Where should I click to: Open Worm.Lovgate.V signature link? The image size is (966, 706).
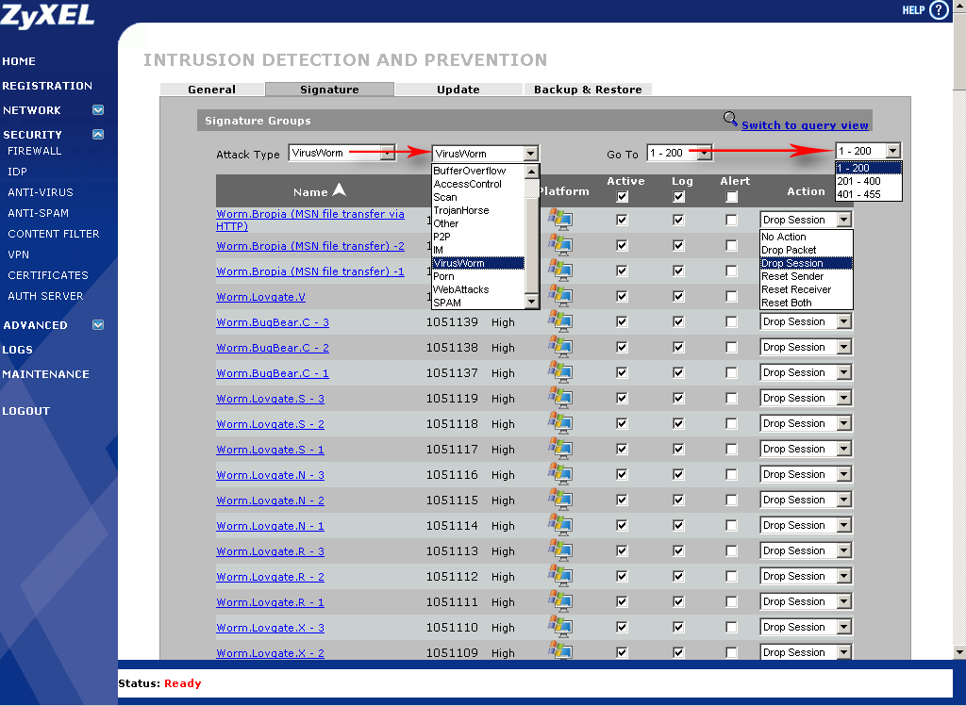point(260,297)
